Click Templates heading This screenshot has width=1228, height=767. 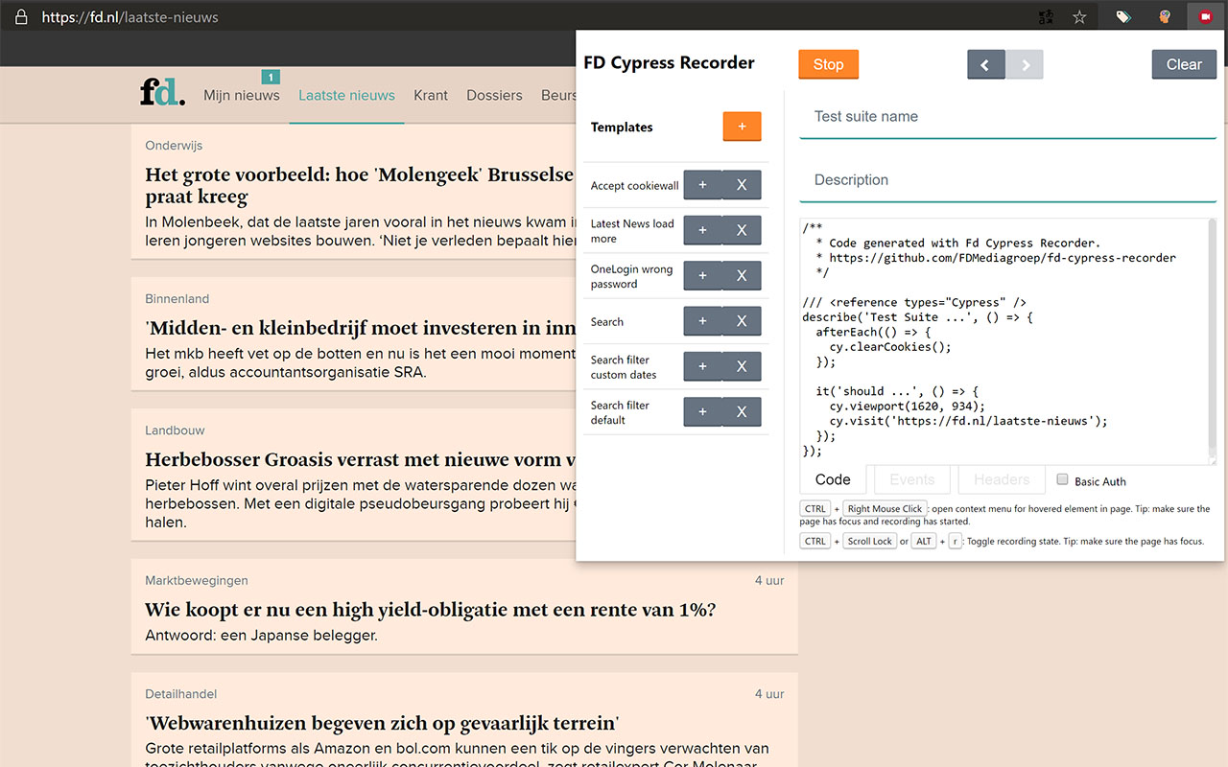coord(622,128)
